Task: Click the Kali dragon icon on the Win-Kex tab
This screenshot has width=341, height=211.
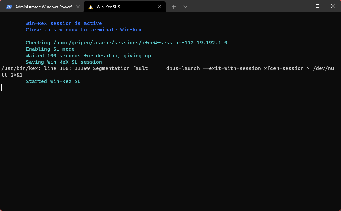Action: click(x=90, y=6)
